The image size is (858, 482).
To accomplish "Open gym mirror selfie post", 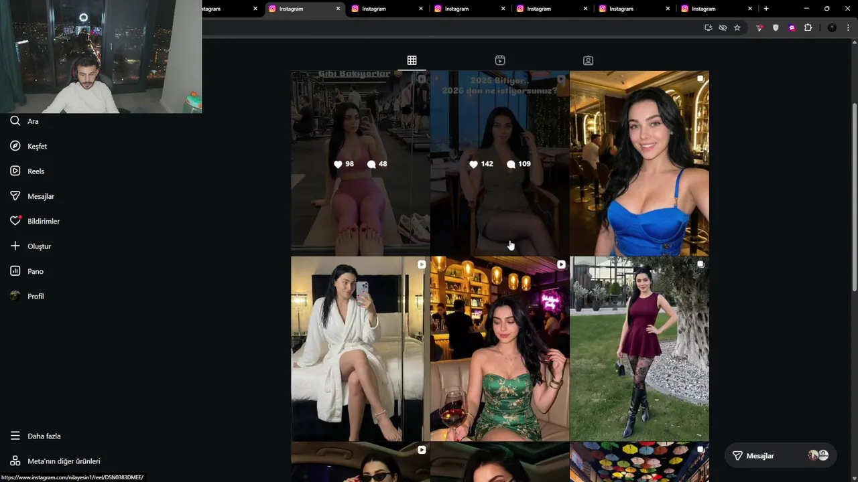I will click(360, 163).
